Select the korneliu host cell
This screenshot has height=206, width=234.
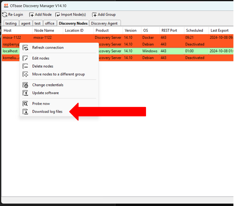pyautogui.click(x=11, y=58)
